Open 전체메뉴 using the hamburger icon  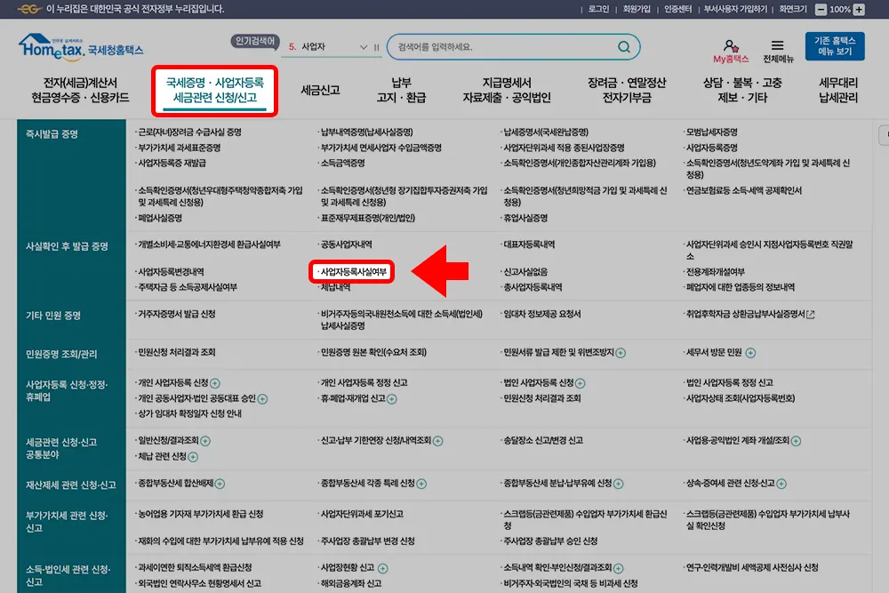point(776,43)
